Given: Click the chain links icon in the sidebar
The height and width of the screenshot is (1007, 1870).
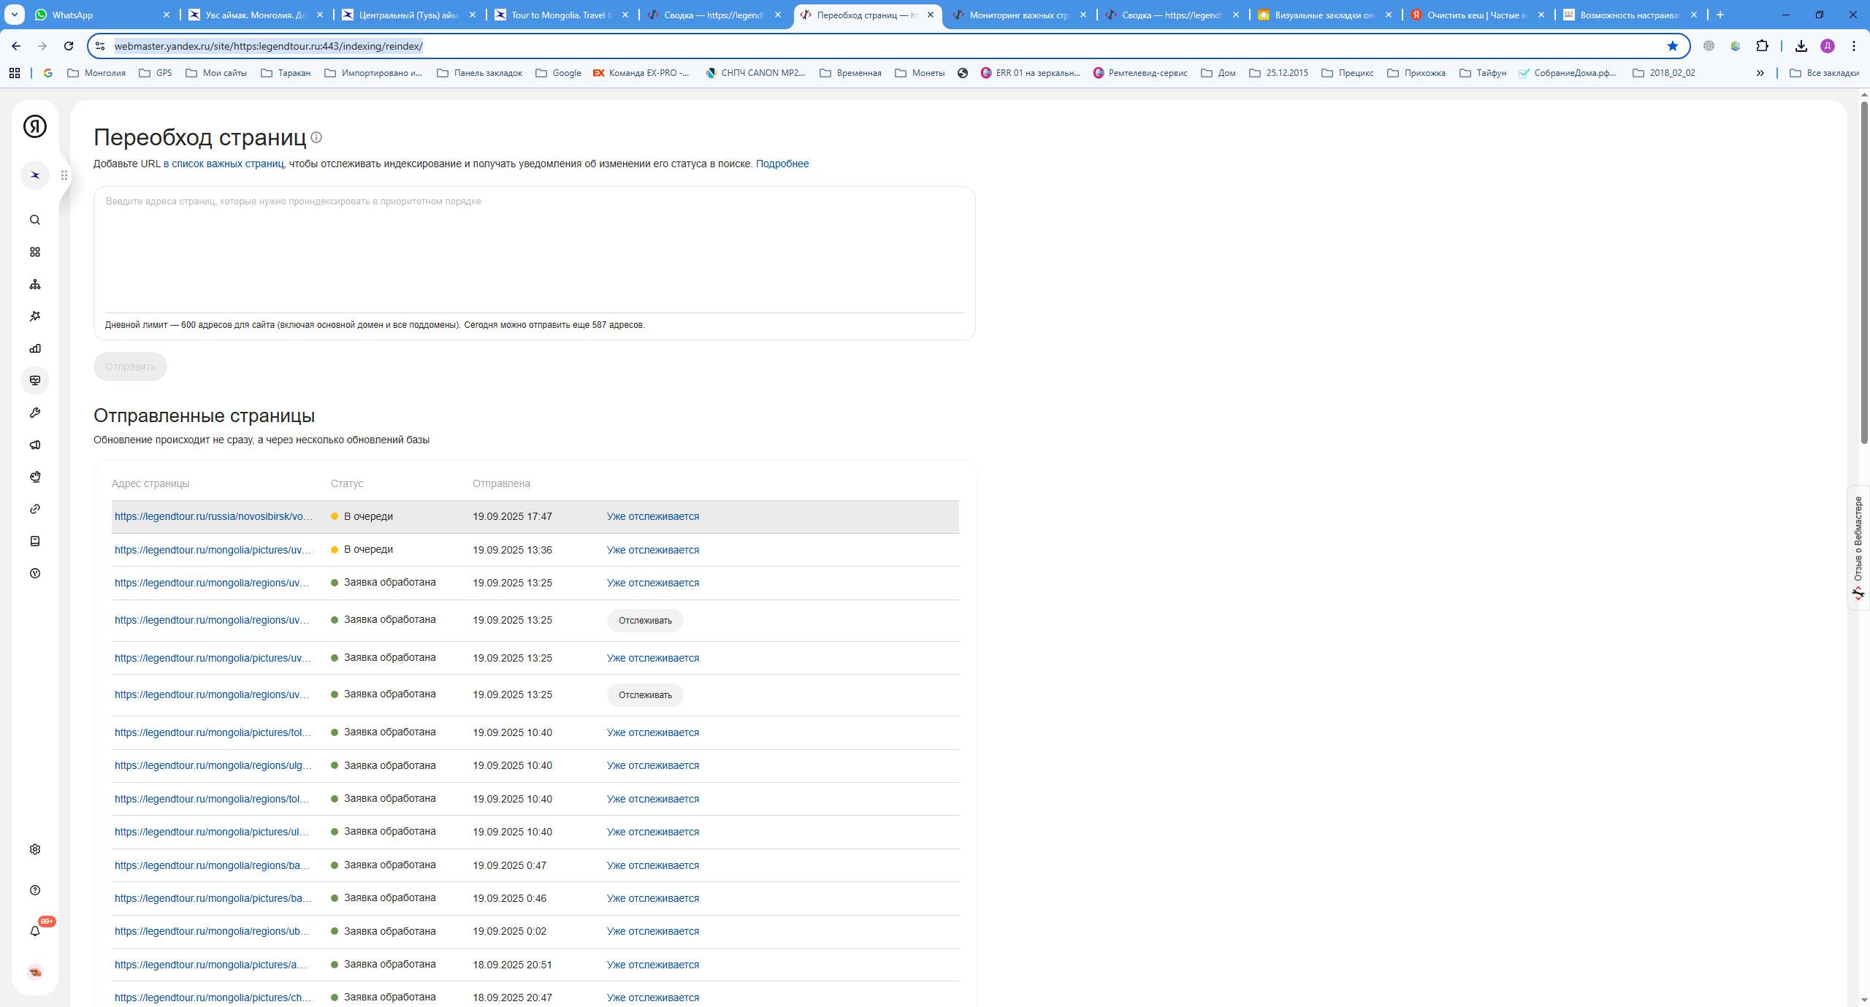Looking at the screenshot, I should coord(34,509).
